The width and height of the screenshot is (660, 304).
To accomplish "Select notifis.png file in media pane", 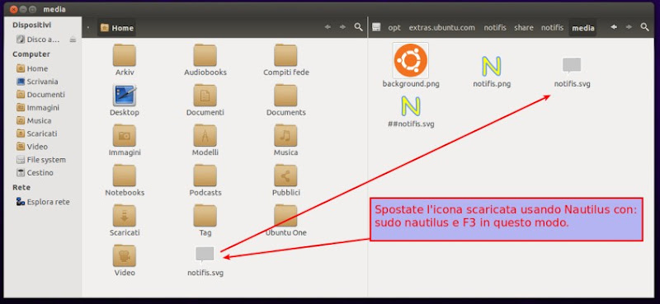I will click(x=492, y=72).
